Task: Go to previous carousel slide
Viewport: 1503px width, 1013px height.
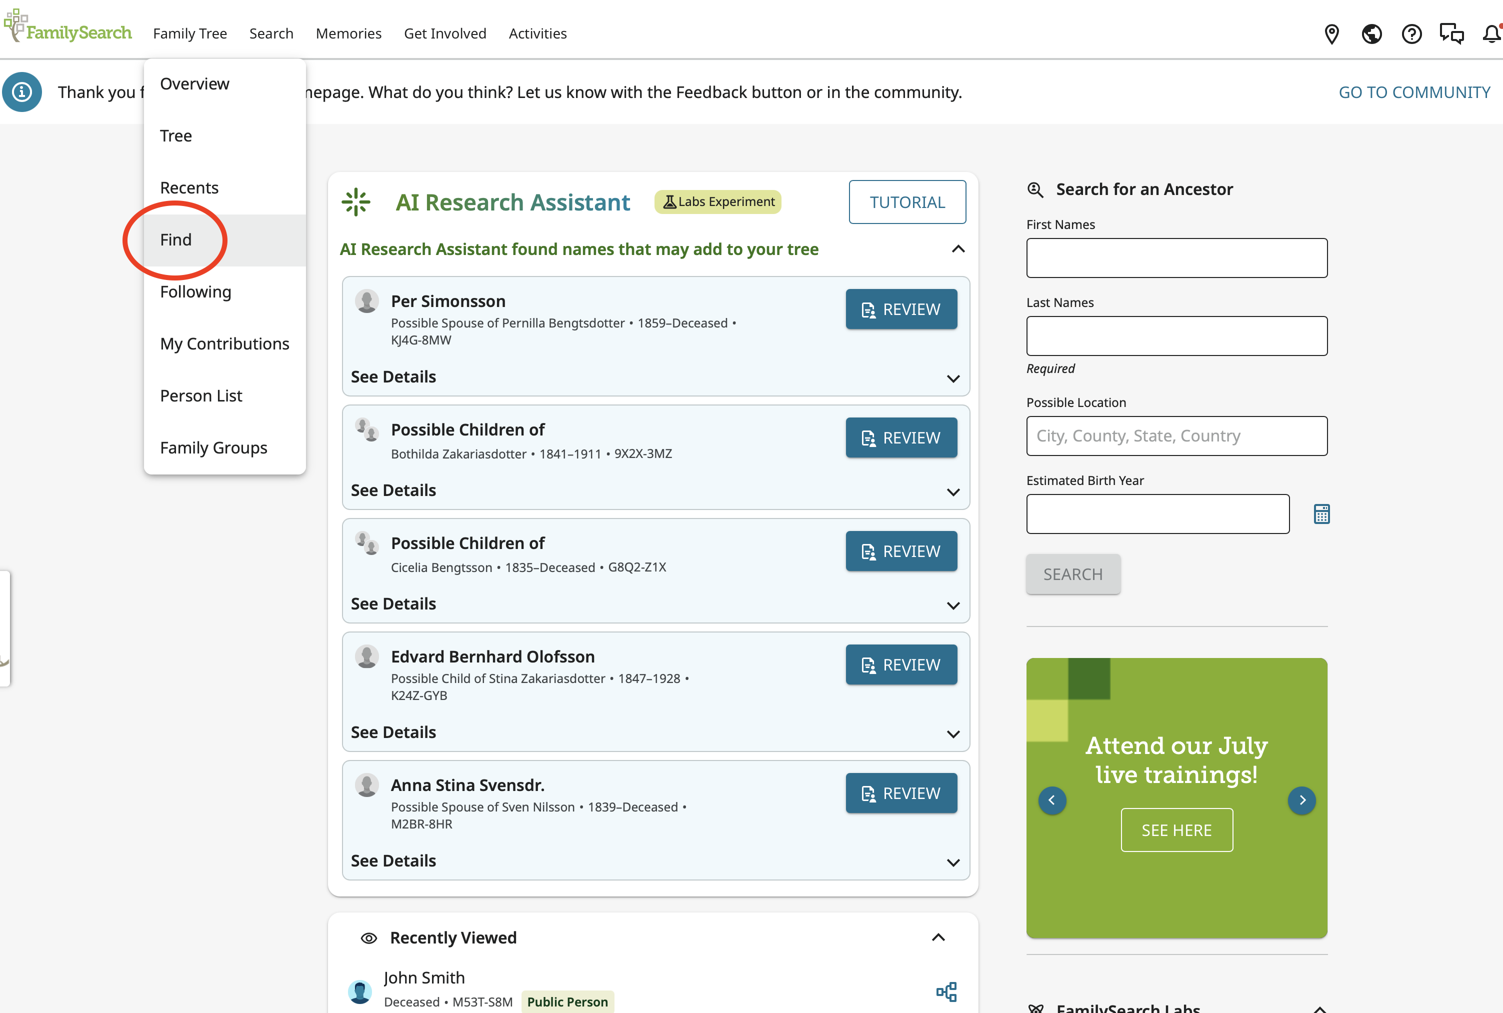Action: coord(1052,800)
